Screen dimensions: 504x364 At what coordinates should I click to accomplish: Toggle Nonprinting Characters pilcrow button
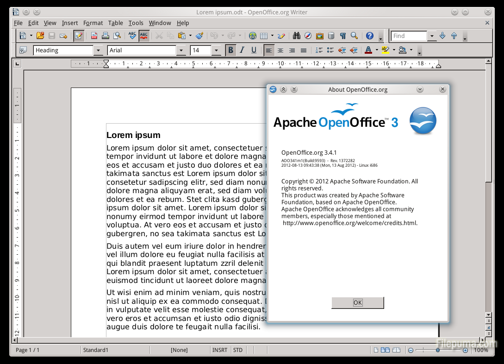[342, 36]
